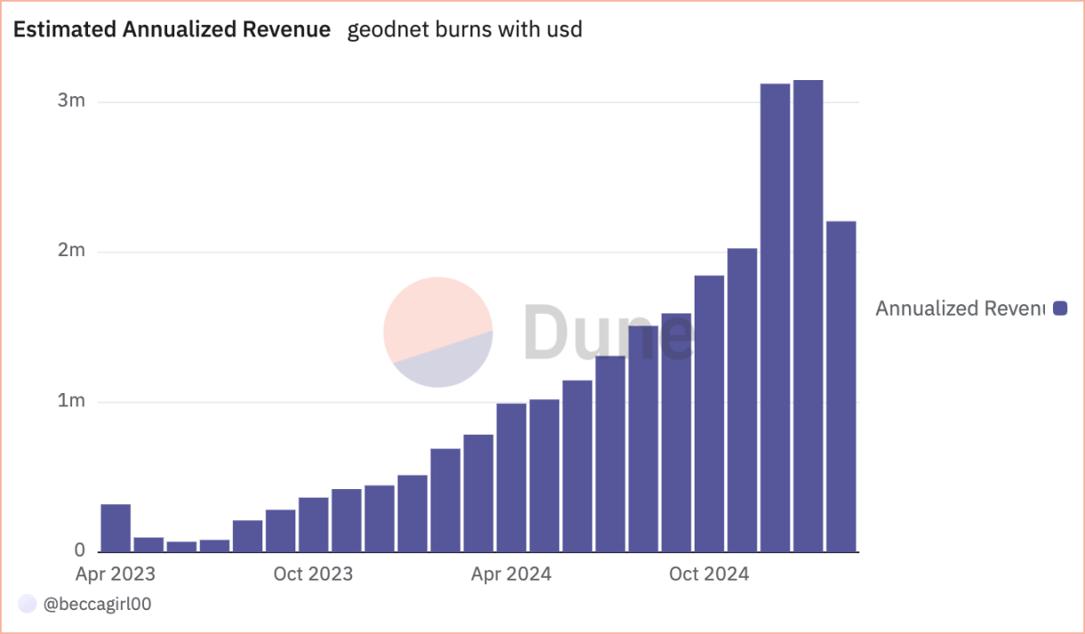The width and height of the screenshot is (1085, 634).
Task: Click the Dune watermark circle logo
Action: tap(438, 332)
